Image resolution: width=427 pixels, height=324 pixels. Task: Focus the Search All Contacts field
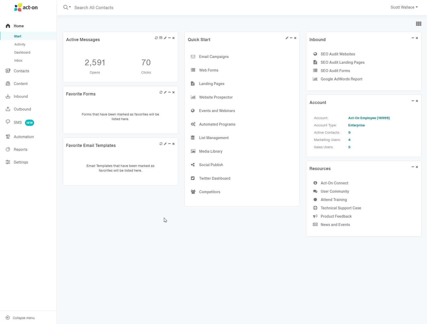coord(94,8)
